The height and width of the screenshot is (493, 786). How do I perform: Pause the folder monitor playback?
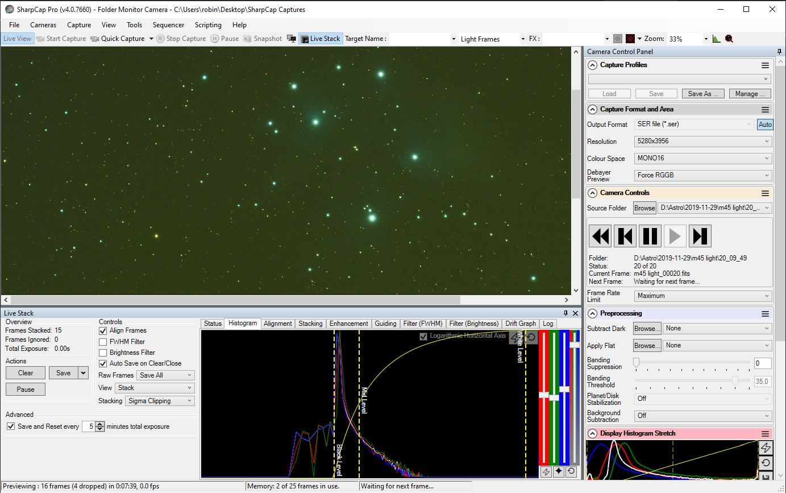[x=650, y=236]
